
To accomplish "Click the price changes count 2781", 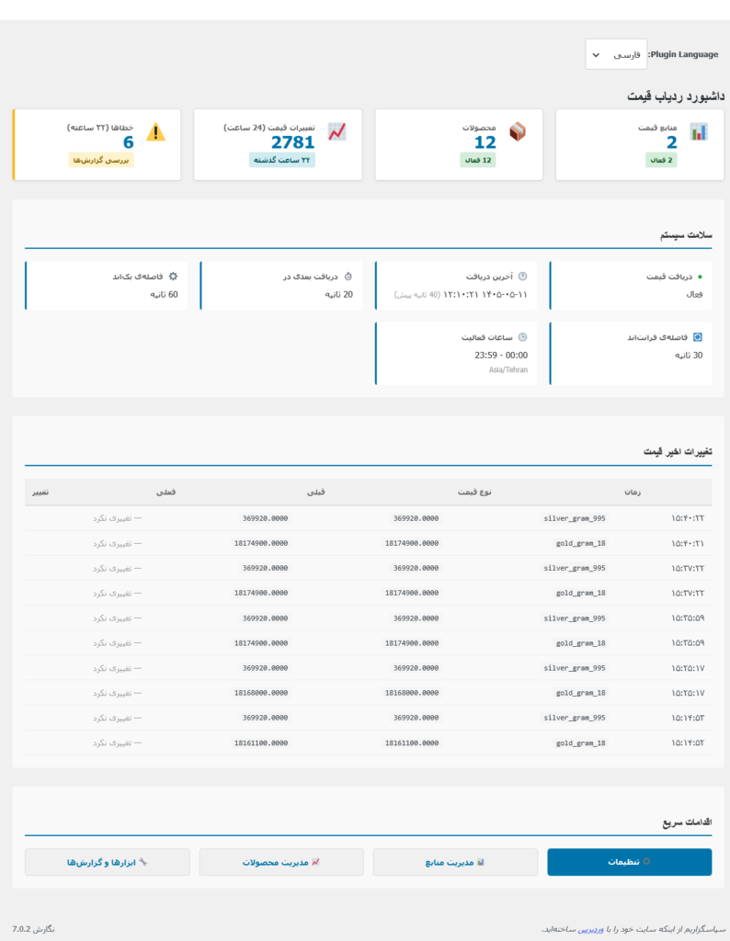I will click(293, 142).
